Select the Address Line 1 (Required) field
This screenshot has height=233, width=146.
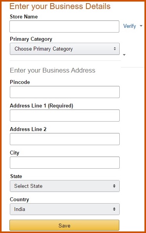(65, 116)
